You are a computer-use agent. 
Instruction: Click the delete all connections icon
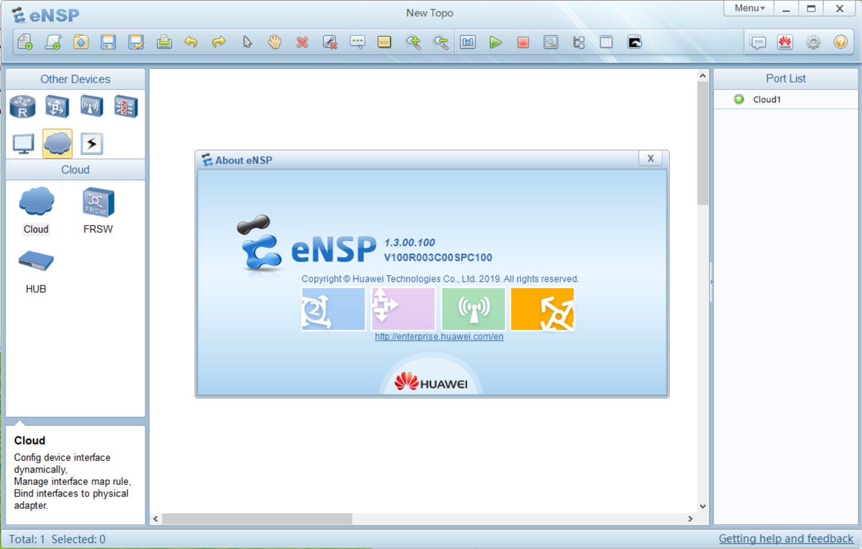pos(330,42)
